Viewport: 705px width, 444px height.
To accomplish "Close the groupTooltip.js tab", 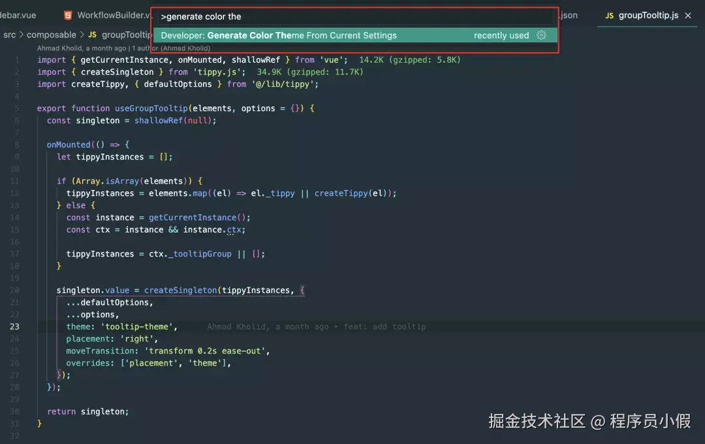I will (688, 15).
